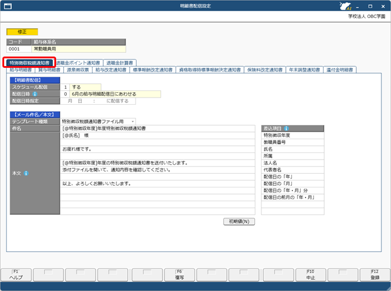Show info for 配信日時
Viewport: 391px width, 291px height.
[35, 94]
